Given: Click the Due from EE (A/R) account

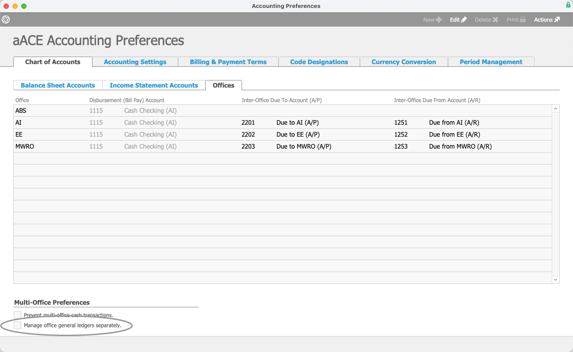Looking at the screenshot, I should click(x=455, y=134).
